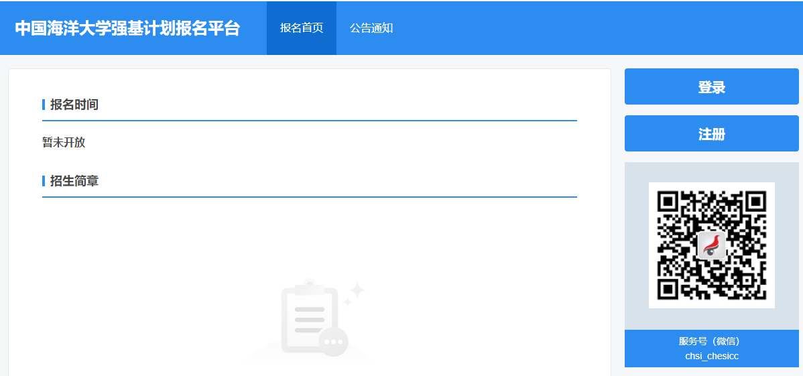Click the blue marker bar beside 招生简章
This screenshot has height=376, width=803.
(44, 181)
